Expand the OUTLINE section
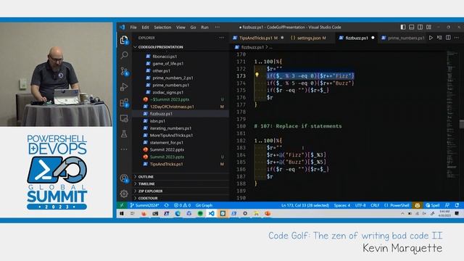This screenshot has height=261, width=464. (146, 177)
